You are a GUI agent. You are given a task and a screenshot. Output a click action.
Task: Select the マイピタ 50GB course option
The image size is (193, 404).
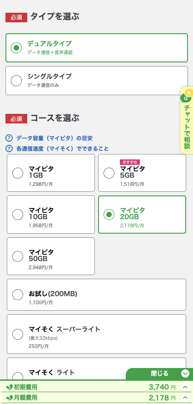(51, 256)
